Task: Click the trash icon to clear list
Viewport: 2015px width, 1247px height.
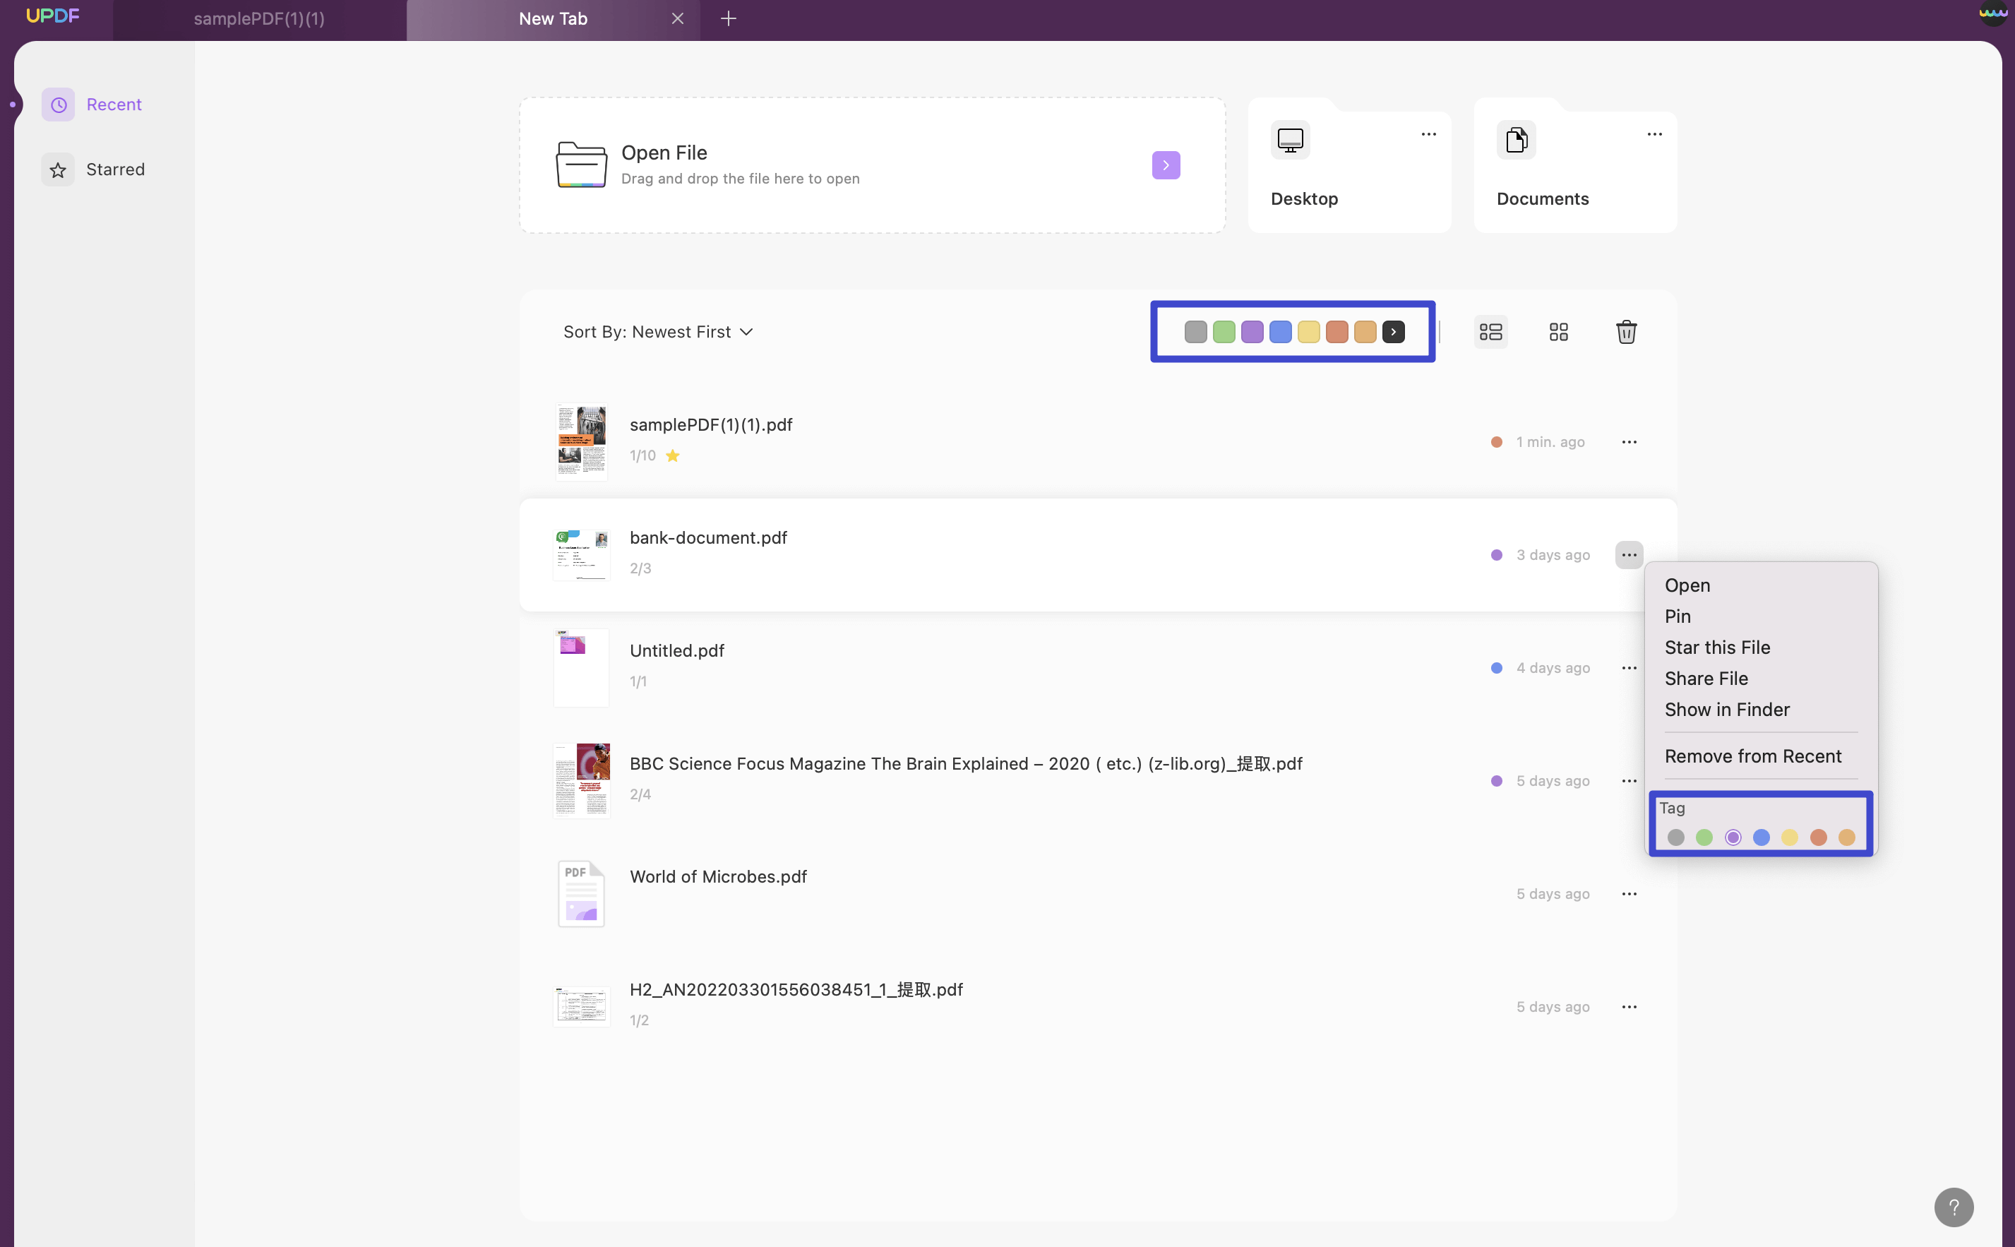Action: point(1626,332)
